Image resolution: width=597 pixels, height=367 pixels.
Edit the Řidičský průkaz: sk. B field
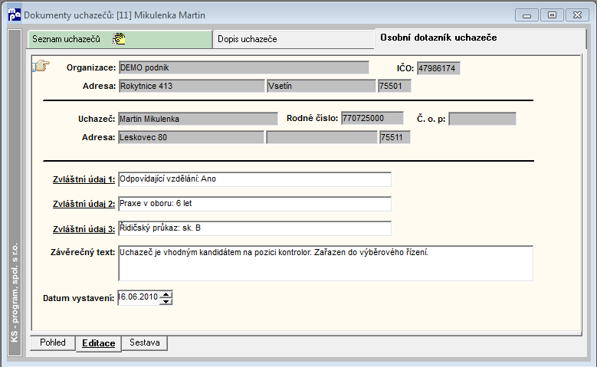(x=254, y=228)
